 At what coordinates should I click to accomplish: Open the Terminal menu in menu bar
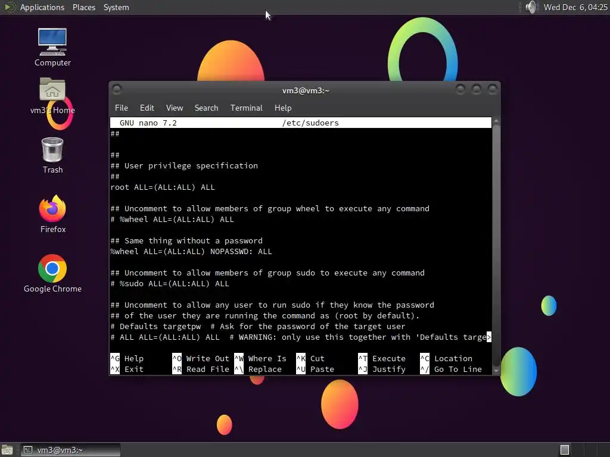point(246,108)
